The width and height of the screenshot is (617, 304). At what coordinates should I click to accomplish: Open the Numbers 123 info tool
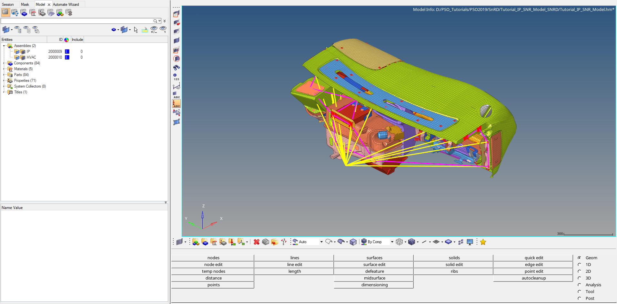coord(177,77)
